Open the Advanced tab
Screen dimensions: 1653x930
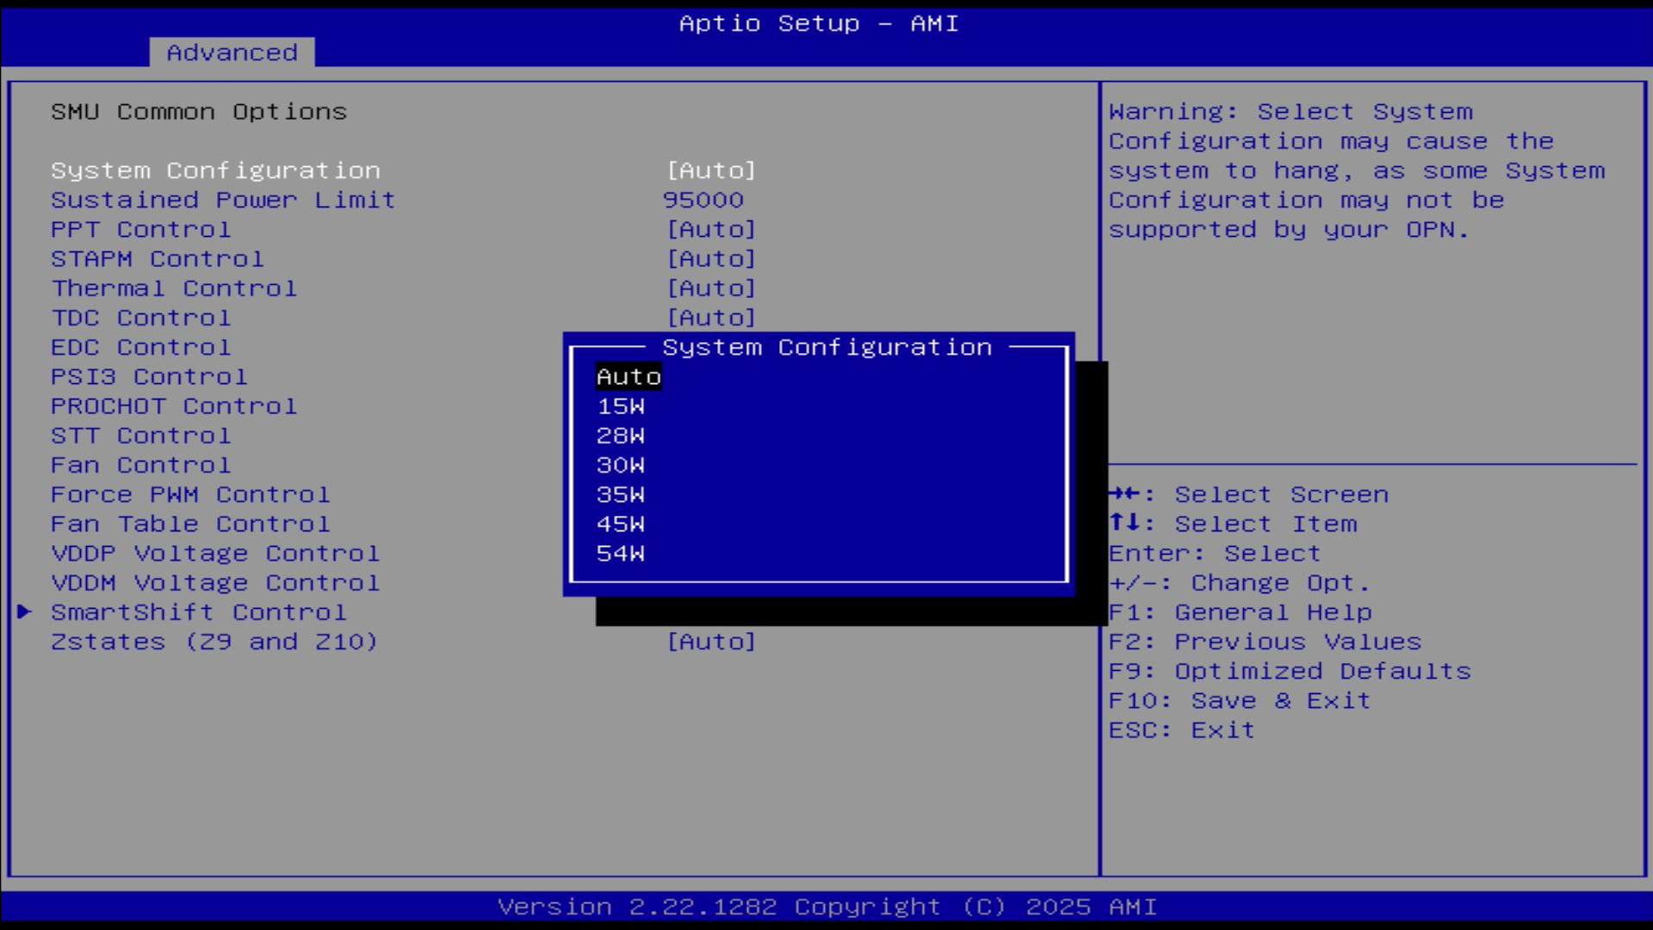[232, 53]
